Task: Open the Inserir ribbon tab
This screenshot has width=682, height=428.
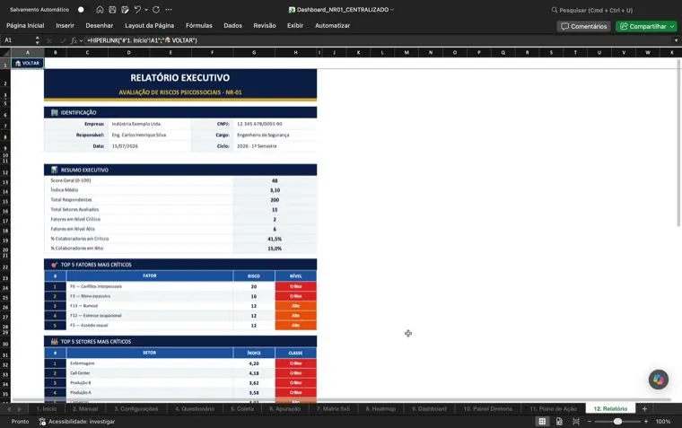Action: 66,26
